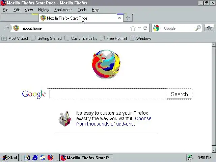Viewport: 216px width, 162px height.
Task: Click the add-ons toolbox icon
Action: click(65, 119)
